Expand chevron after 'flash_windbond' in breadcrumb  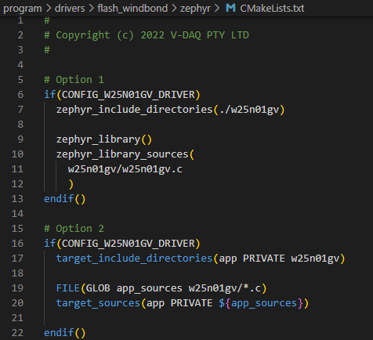coord(174,9)
